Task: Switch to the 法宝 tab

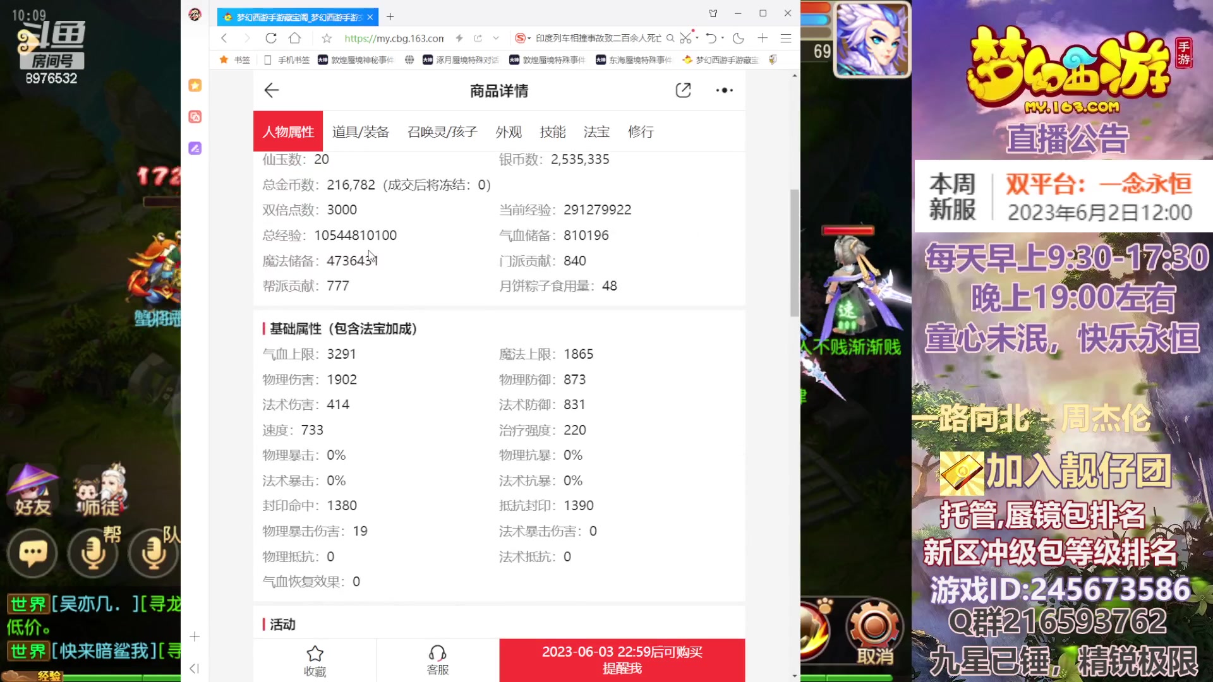Action: 596,132
